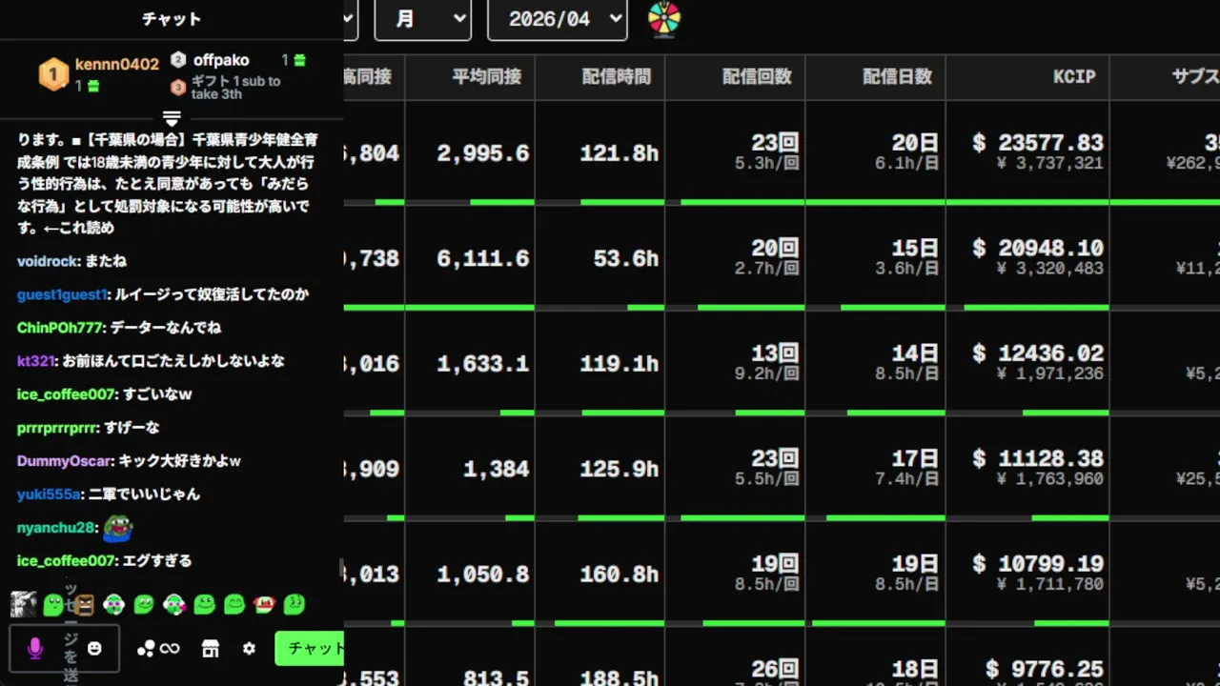Image resolution: width=1220 pixels, height=686 pixels.
Task: Click the frog emote in nyanchu28's message
Action: coord(117,527)
